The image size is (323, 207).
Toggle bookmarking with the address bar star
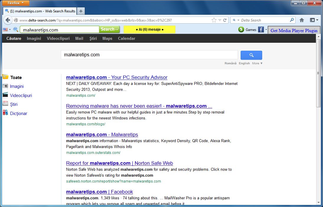pos(213,20)
